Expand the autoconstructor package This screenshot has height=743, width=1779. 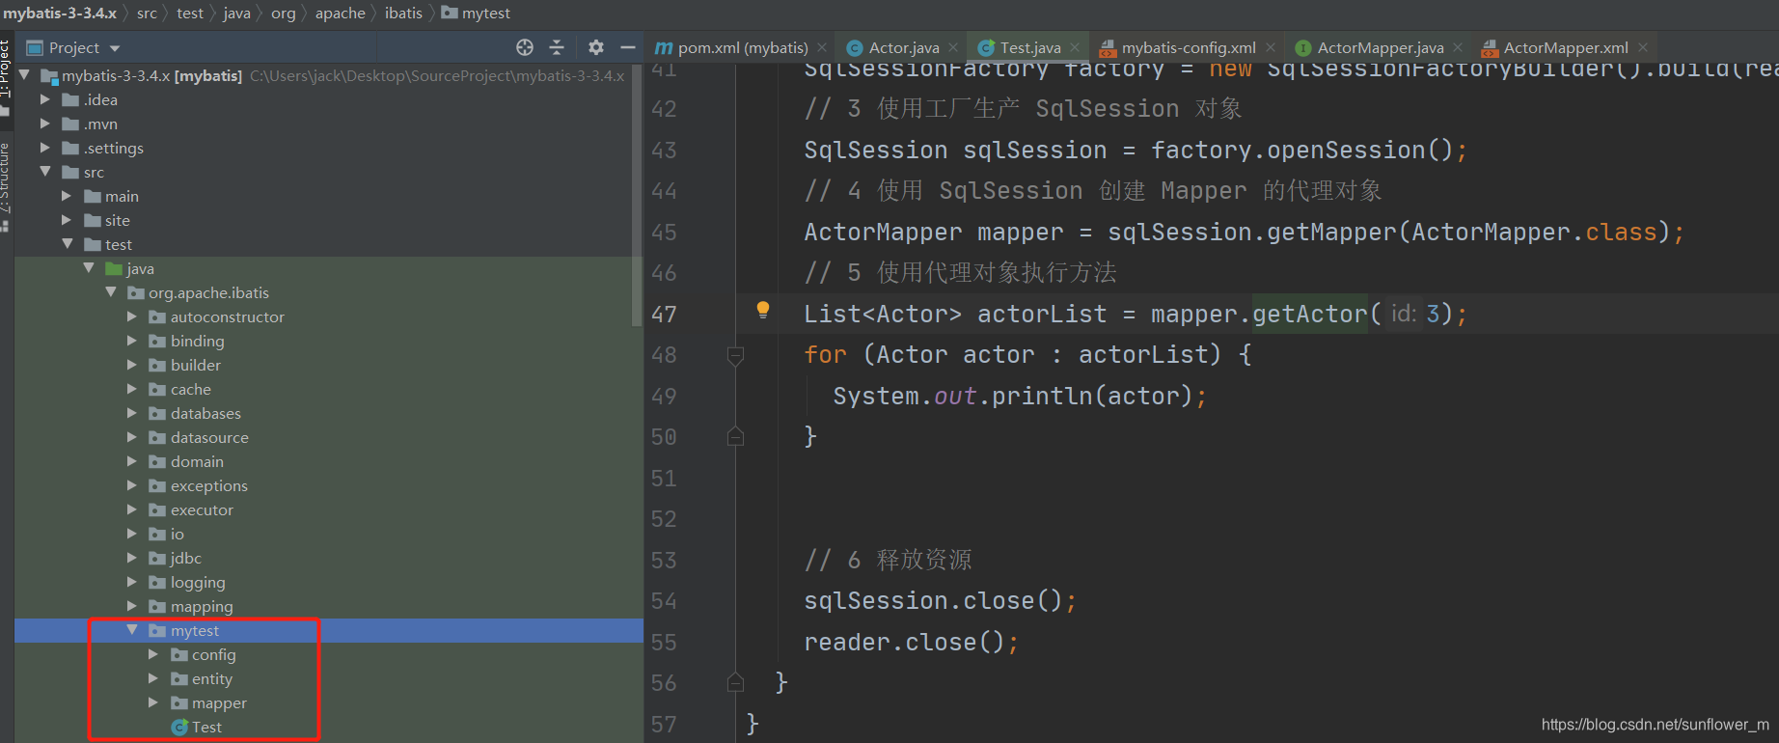[132, 316]
